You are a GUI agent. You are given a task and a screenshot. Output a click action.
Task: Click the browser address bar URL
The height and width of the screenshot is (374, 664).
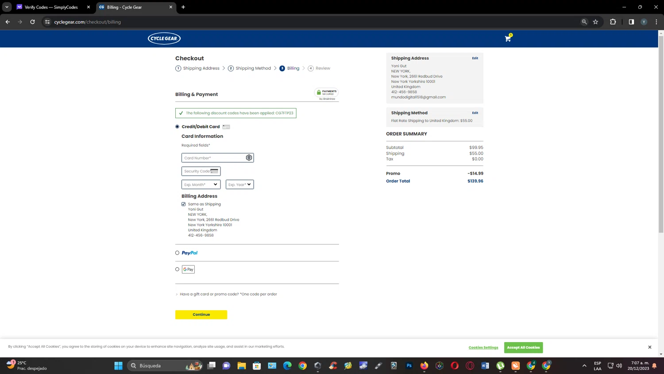(88, 22)
